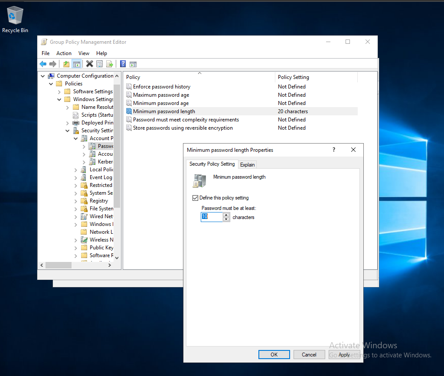The image size is (444, 376).
Task: Click the Wireless Network tree icon
Action: (84, 240)
